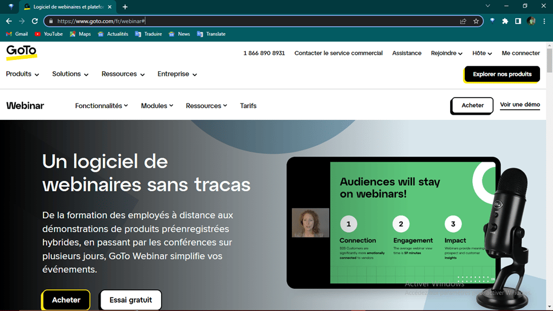Expand the top Ressources menu
Image resolution: width=553 pixels, height=311 pixels.
(123, 74)
